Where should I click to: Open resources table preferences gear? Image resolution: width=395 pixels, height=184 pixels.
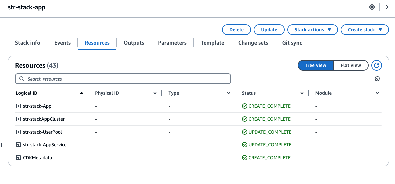point(377,79)
